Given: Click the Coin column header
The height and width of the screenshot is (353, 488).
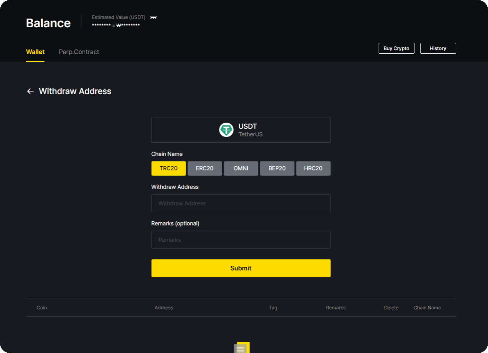Looking at the screenshot, I should 42,308.
